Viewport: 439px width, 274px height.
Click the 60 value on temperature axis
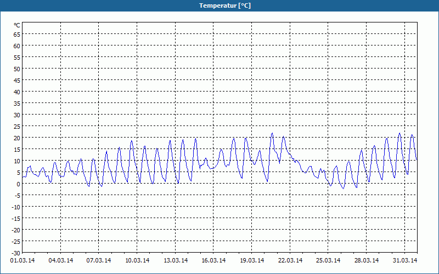(17, 45)
